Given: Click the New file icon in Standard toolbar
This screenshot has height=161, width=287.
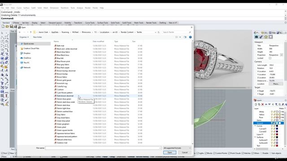Looking at the screenshot, I should pyautogui.click(x=3, y=26).
